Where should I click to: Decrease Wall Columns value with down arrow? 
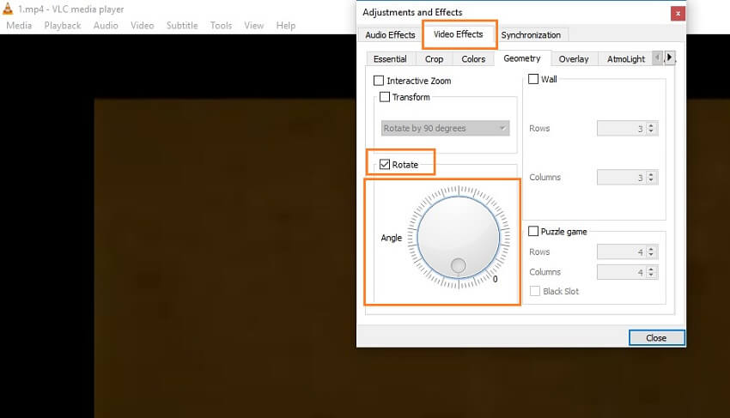pyautogui.click(x=651, y=180)
